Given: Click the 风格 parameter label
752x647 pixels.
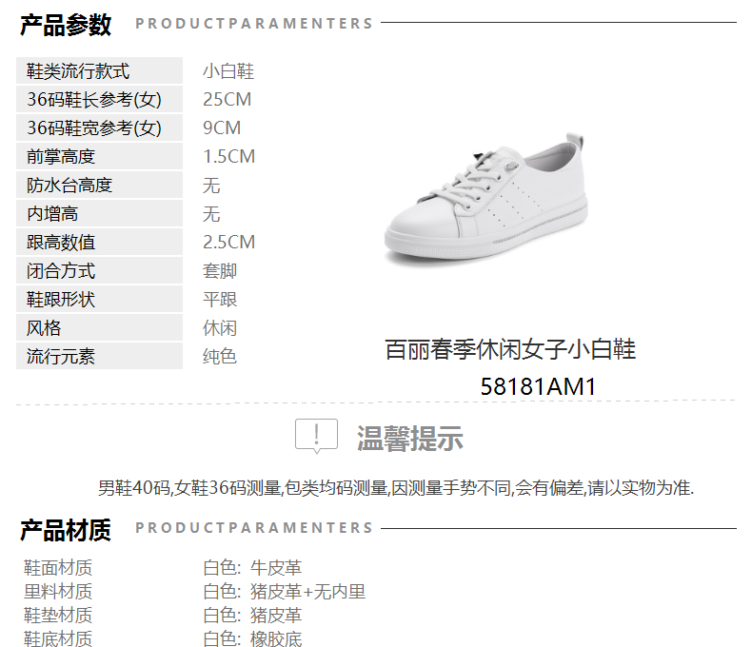Looking at the screenshot, I should coord(44,328).
